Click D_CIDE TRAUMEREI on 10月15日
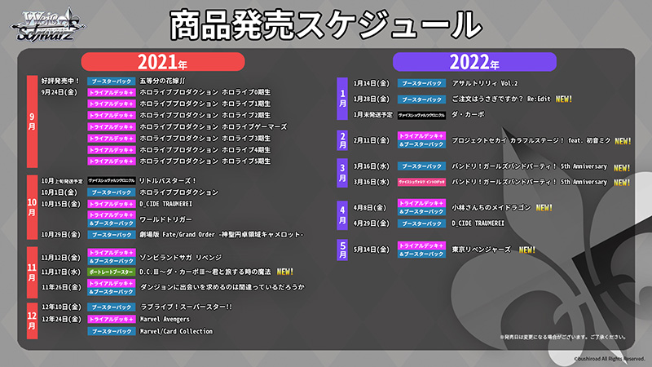The height and width of the screenshot is (367, 652). click(166, 204)
